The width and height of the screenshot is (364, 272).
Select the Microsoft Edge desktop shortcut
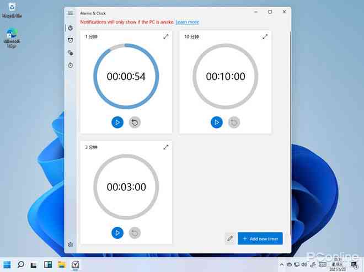(x=12, y=38)
